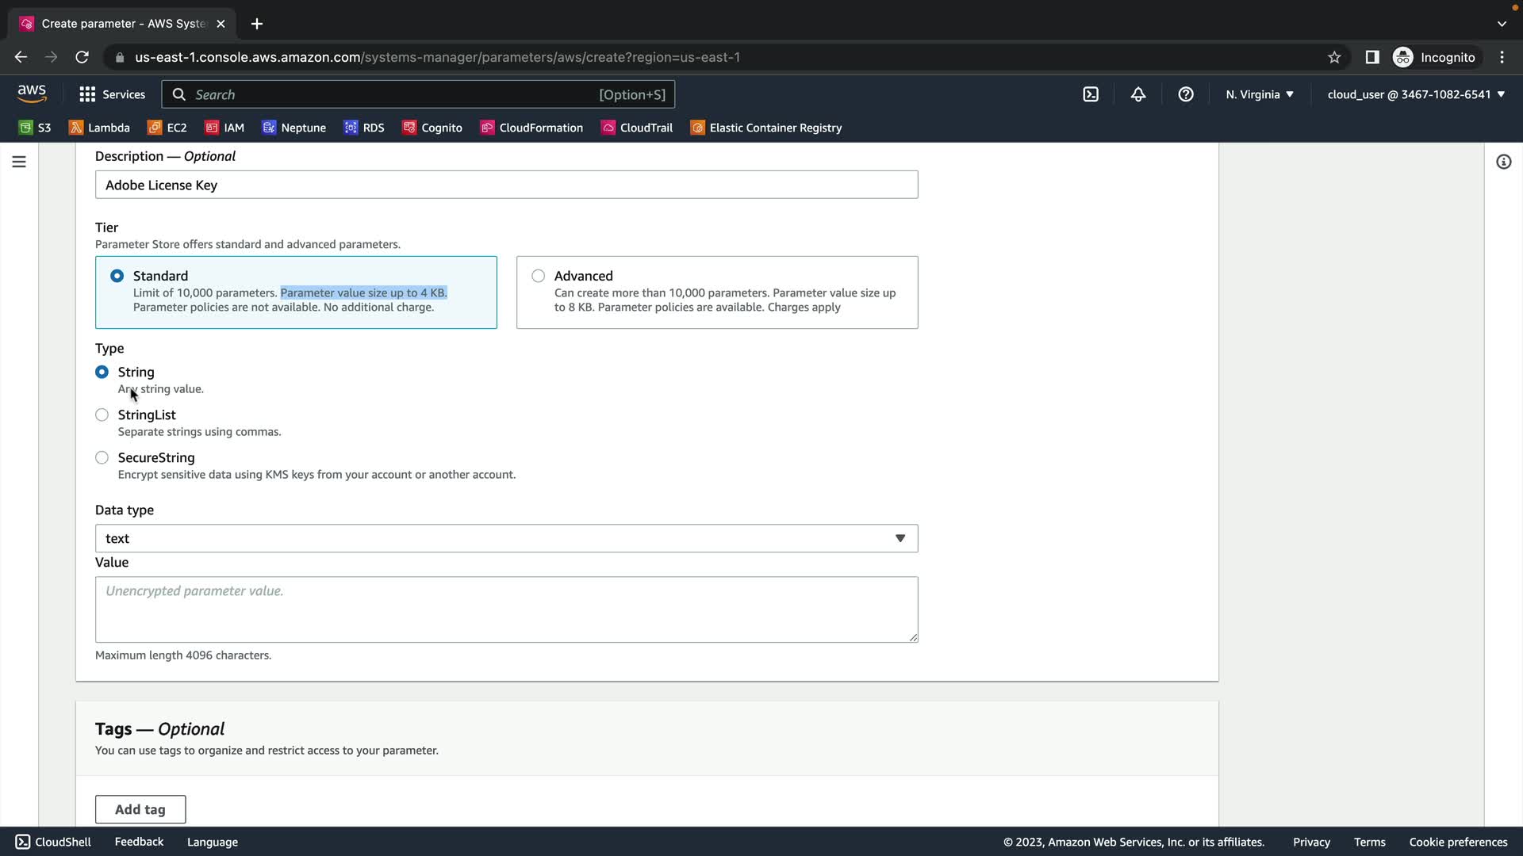Viewport: 1523px width, 856px height.
Task: Open the Language menu in footer
Action: tap(212, 842)
